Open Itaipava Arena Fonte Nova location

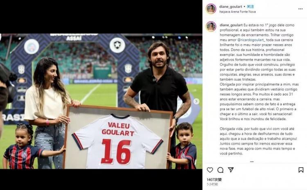tap(237, 12)
